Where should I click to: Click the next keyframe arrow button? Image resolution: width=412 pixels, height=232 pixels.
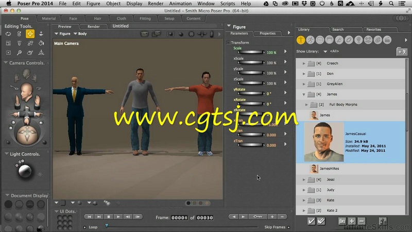(x=243, y=217)
